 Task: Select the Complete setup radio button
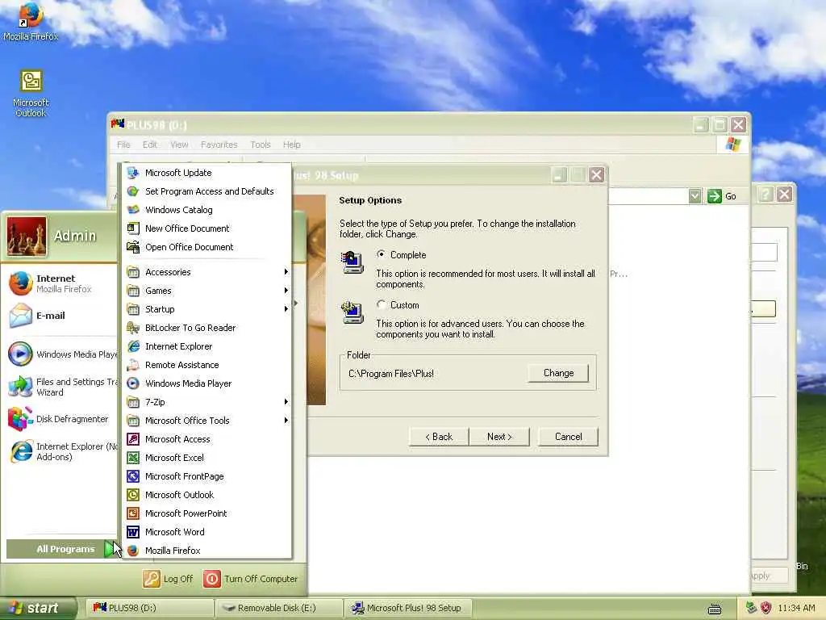coord(381,254)
